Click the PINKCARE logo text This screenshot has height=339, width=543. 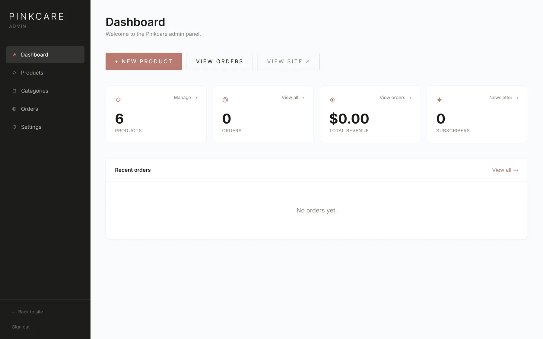(37, 16)
